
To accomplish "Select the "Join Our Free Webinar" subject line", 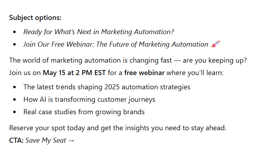I will tap(116, 44).
